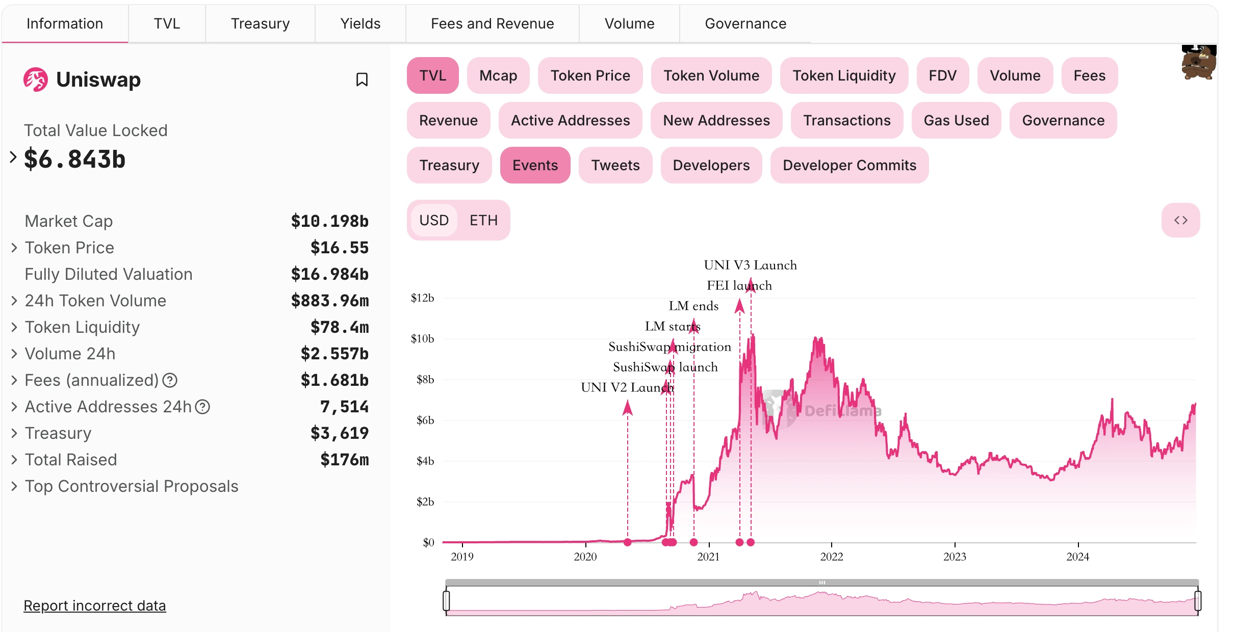1236x632 pixels.
Task: Click the LM ends event marker dot
Action: point(693,542)
